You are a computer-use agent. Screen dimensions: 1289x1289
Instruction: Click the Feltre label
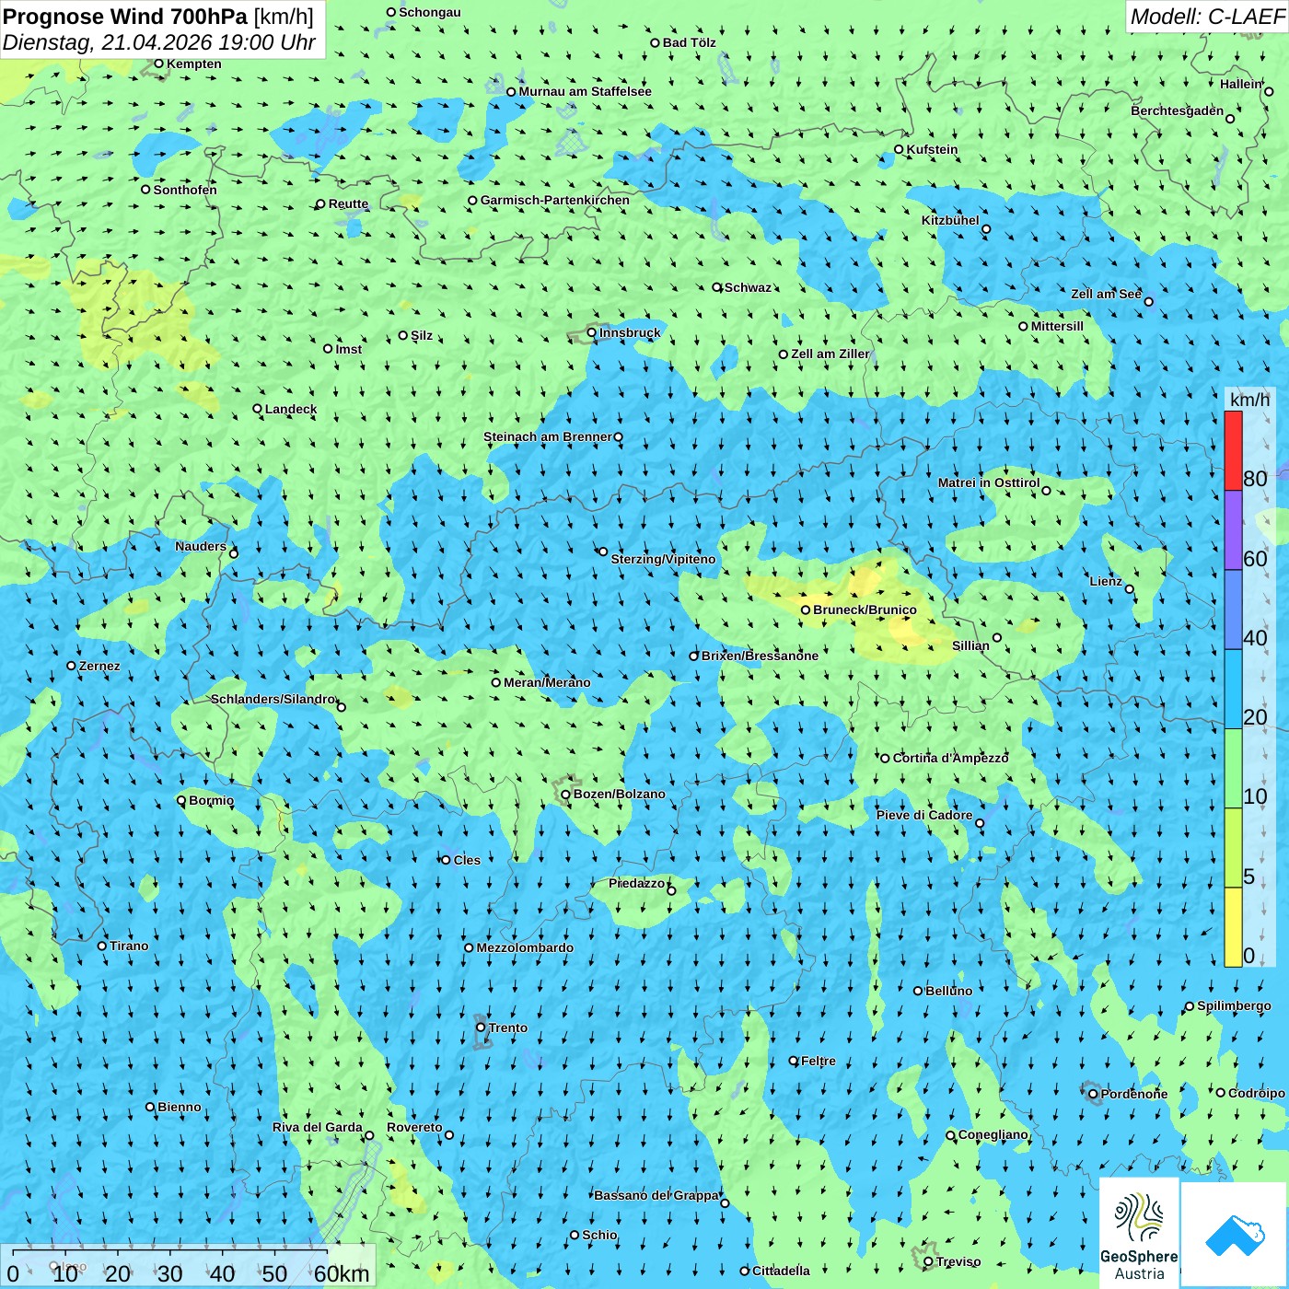coord(819,1061)
